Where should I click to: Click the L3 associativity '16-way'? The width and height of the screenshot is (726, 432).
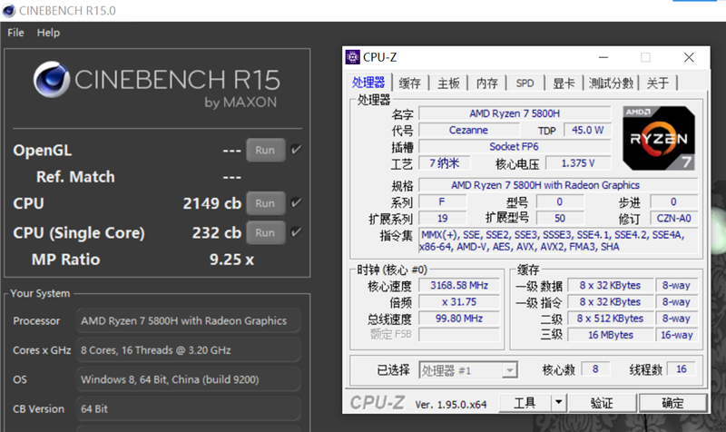pyautogui.click(x=676, y=335)
